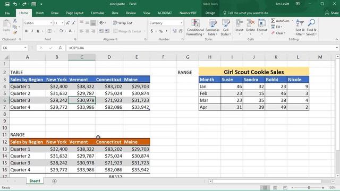The image size is (340, 191).
Task: Click the Copy icon in Clipboard group
Action: [x=15, y=27]
